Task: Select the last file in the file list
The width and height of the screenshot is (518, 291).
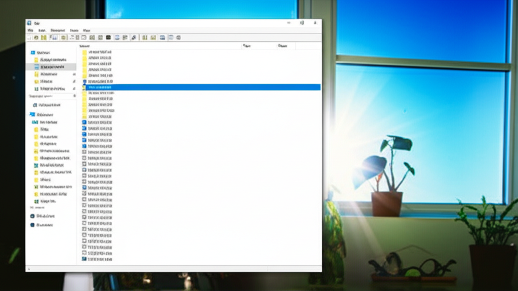Action: tap(100, 259)
